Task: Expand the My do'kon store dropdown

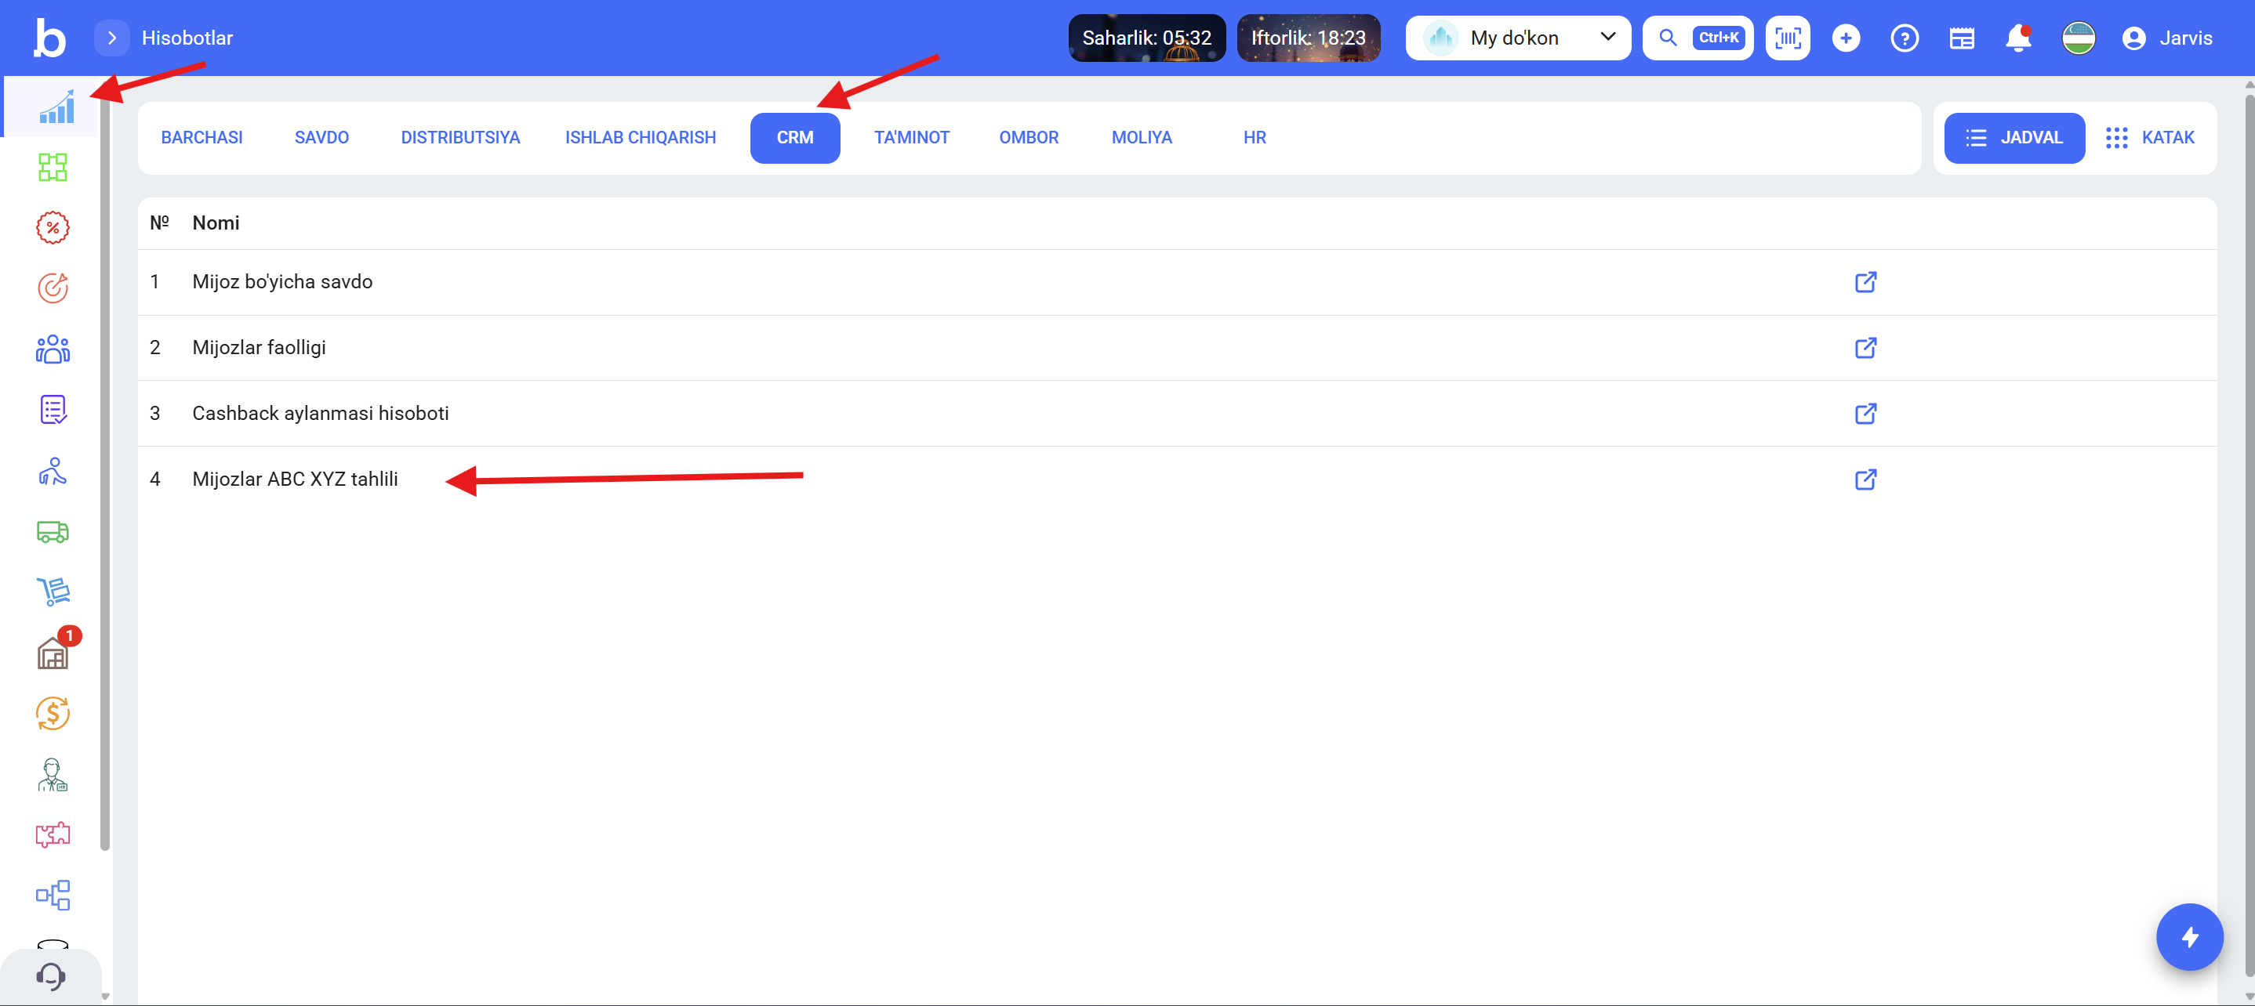Action: (x=1518, y=38)
